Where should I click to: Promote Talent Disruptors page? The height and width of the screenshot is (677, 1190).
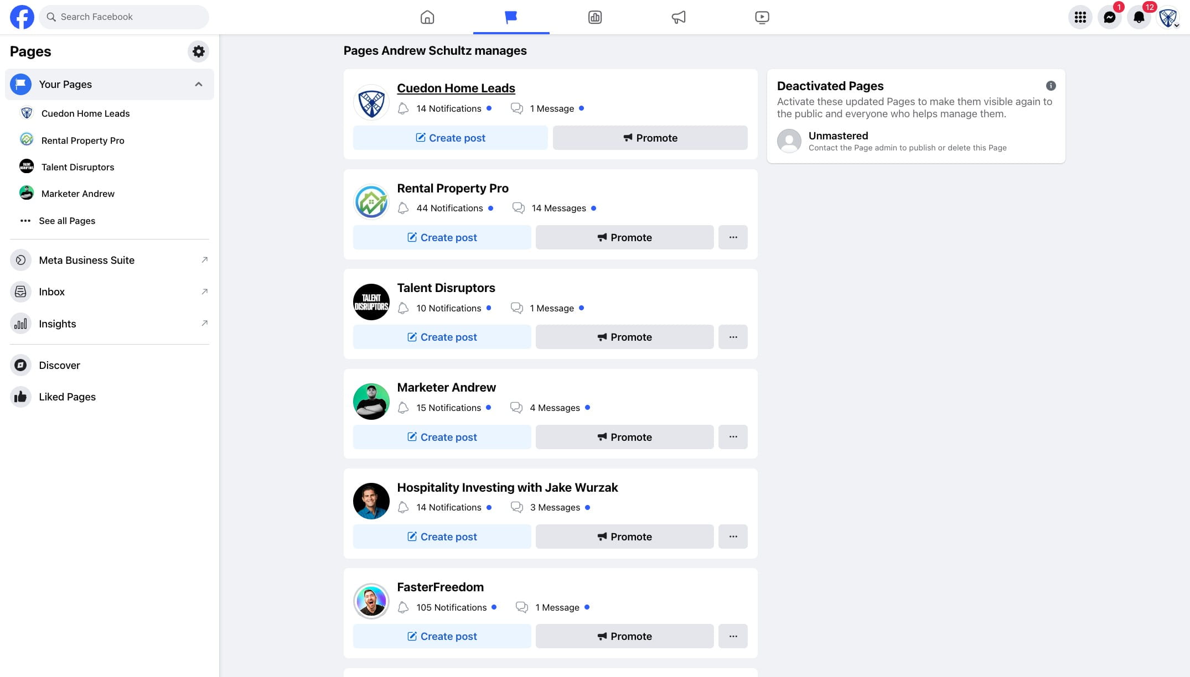[x=625, y=337]
